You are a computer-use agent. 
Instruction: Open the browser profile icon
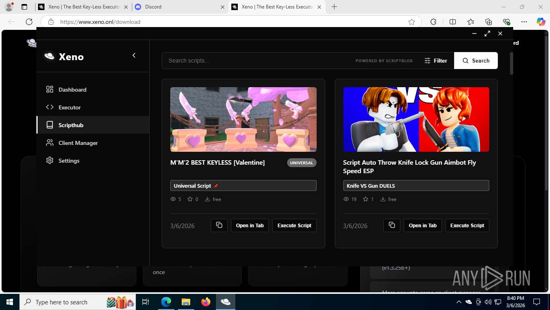(x=8, y=7)
